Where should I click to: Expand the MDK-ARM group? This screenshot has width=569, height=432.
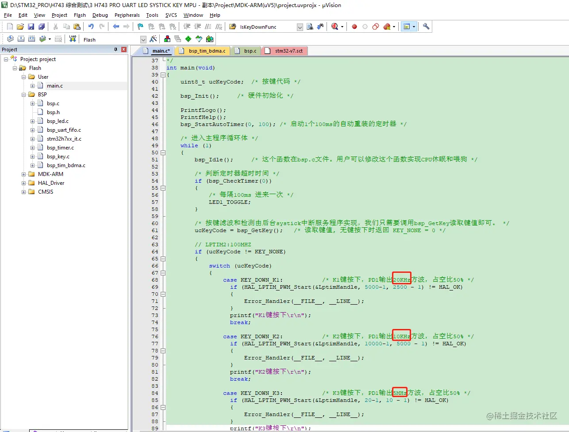(x=23, y=174)
